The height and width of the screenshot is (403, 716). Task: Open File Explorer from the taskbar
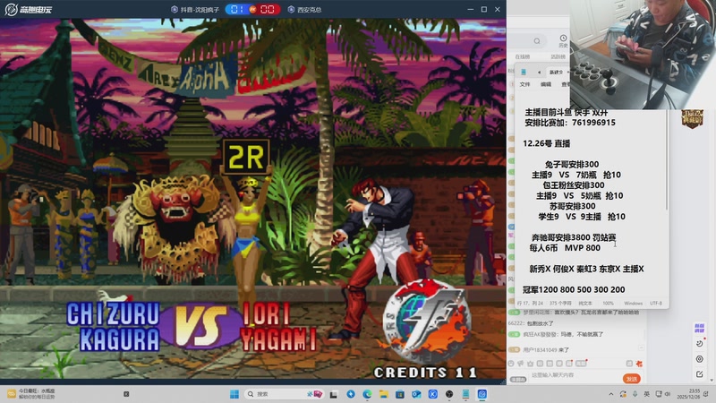[x=384, y=394]
